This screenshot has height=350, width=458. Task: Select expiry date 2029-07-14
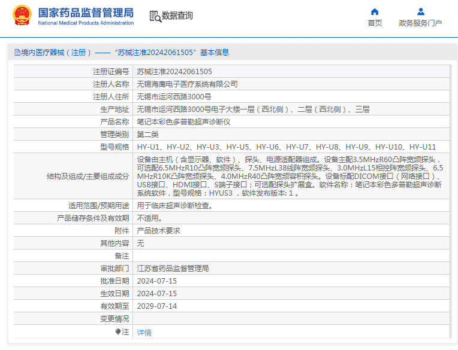[x=157, y=306]
